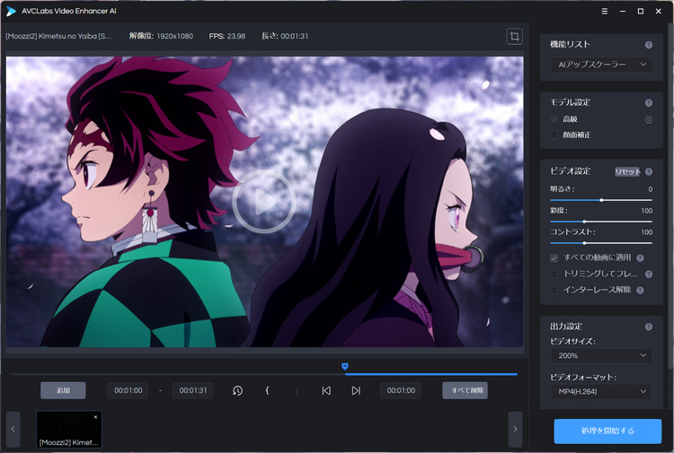Screen dimensions: 674x453
Task: Start processing with 処理を開始する
Action: click(x=607, y=431)
